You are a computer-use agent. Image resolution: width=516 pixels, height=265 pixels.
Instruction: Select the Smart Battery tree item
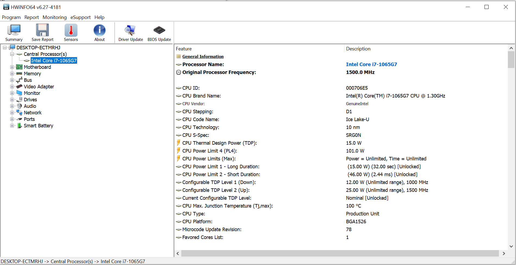click(x=38, y=126)
